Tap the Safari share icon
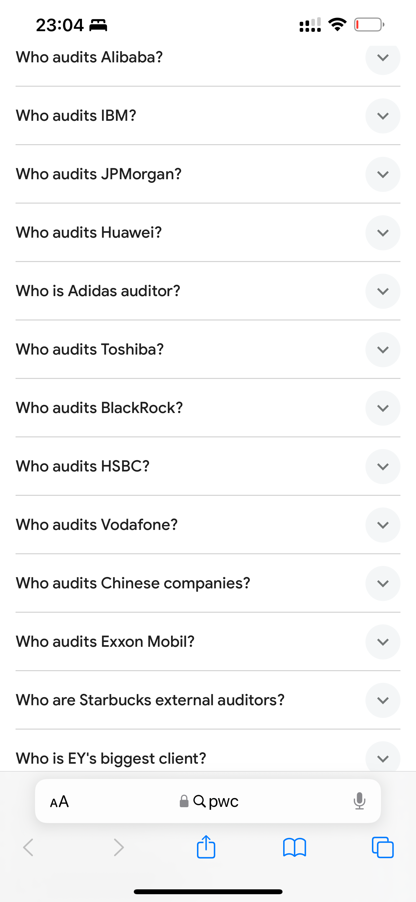416x902 pixels. click(206, 847)
